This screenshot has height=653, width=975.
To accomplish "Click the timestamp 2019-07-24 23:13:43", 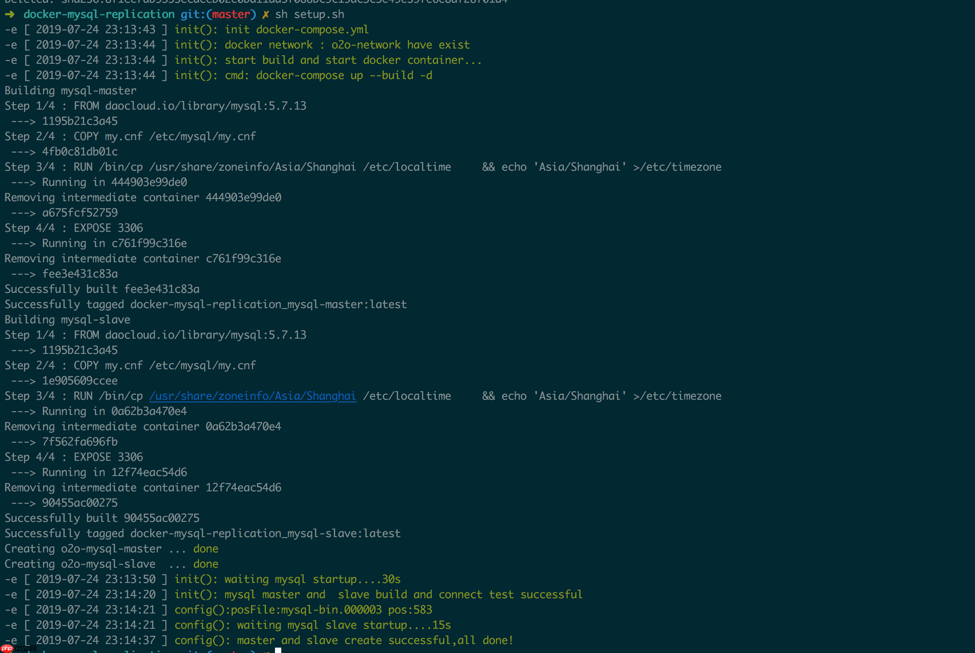I will (x=96, y=29).
